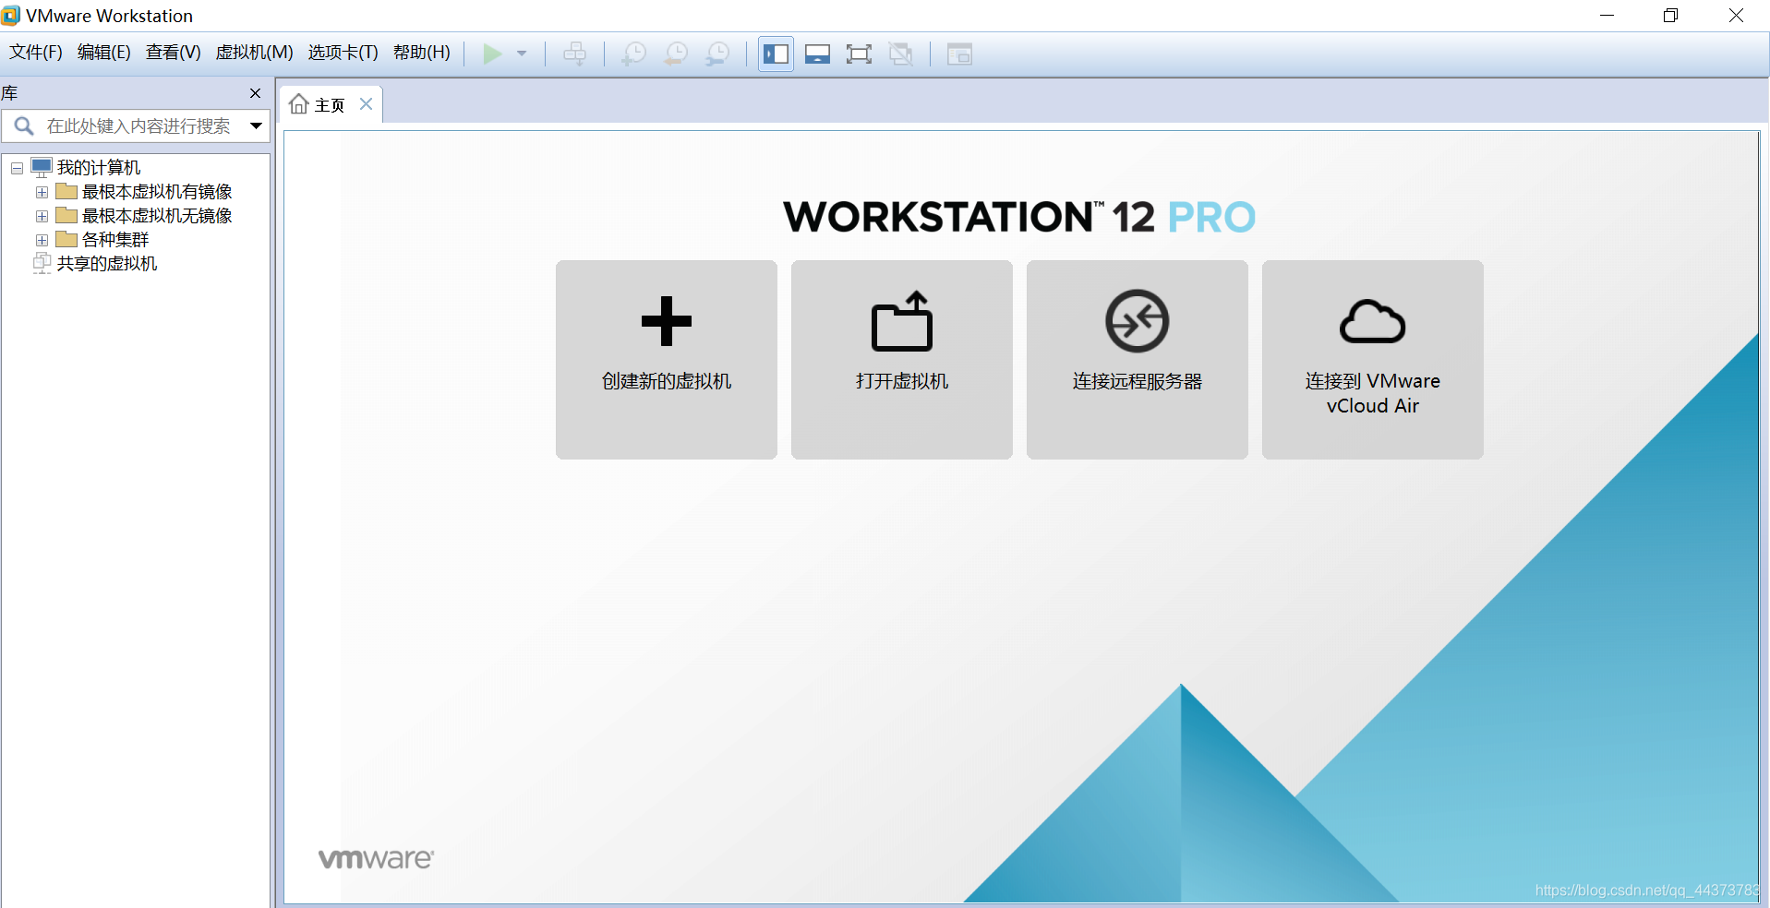1770x908 pixels.
Task: Click the 共享的虚拟机 shared VMs icon
Action: (42, 263)
